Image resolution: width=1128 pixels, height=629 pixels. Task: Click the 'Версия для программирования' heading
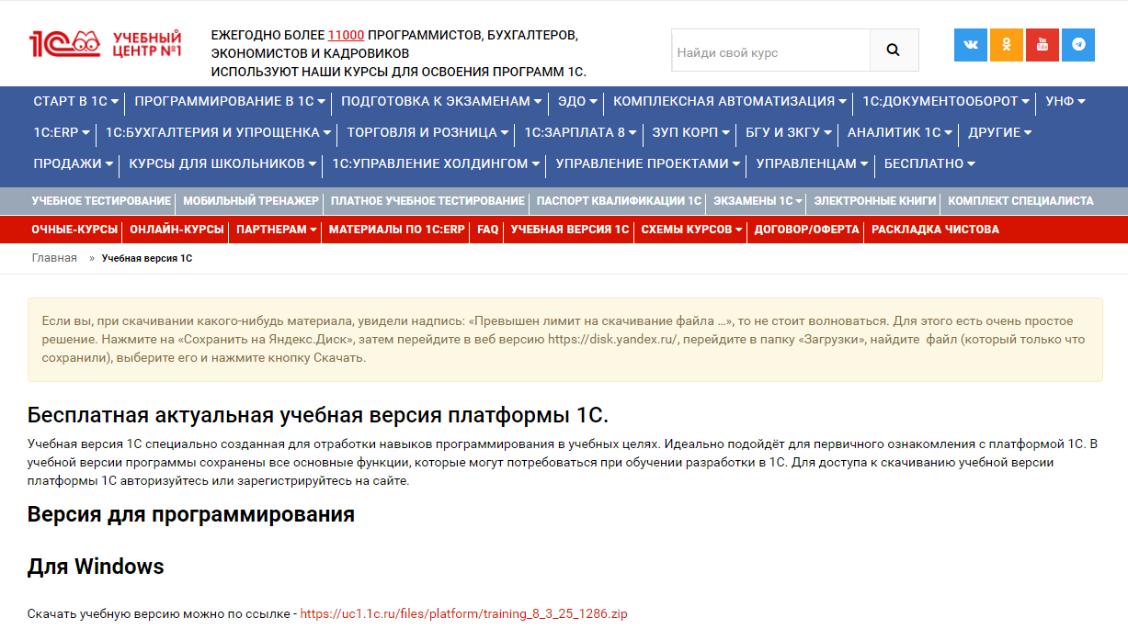[x=191, y=514]
